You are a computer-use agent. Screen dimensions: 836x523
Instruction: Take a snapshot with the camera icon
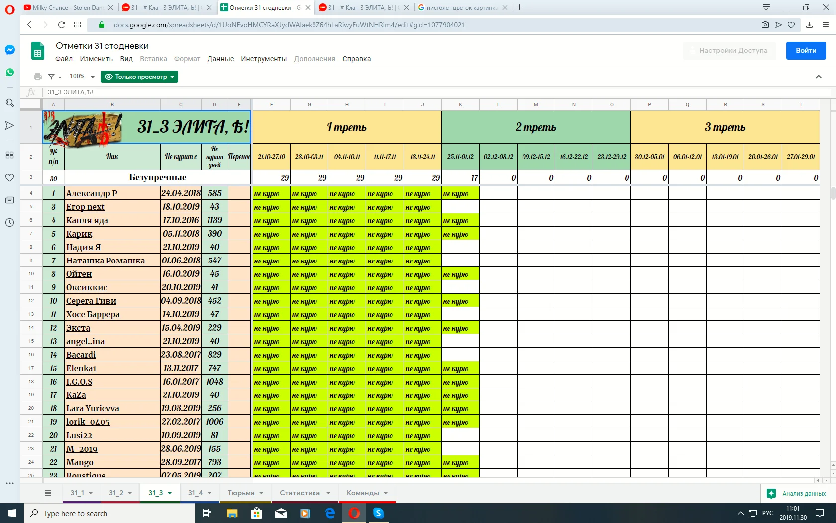[x=765, y=25]
